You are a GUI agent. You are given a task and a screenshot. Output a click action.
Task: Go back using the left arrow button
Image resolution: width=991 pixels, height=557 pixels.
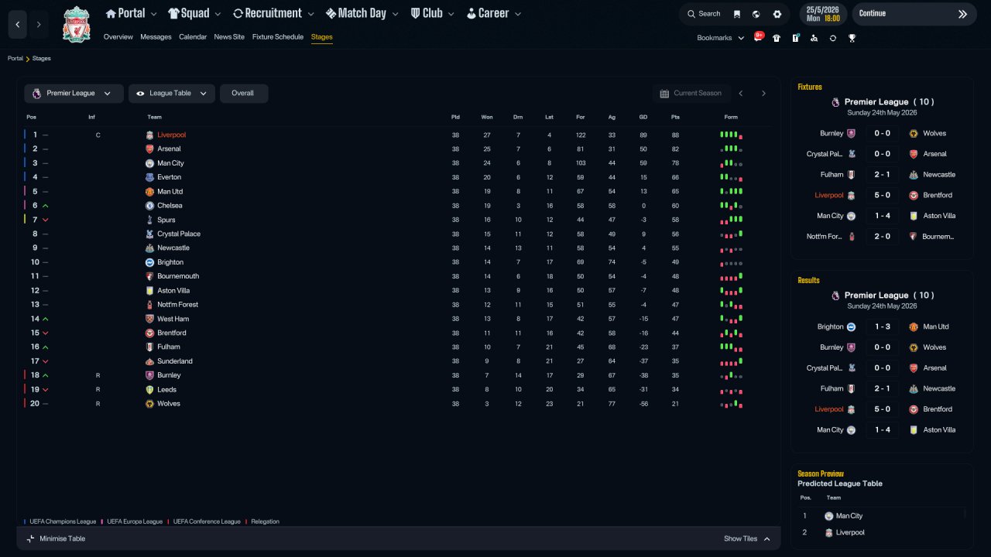coord(18,25)
